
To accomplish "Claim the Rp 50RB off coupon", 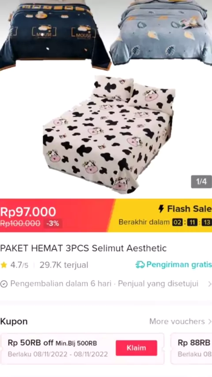I will (x=136, y=348).
